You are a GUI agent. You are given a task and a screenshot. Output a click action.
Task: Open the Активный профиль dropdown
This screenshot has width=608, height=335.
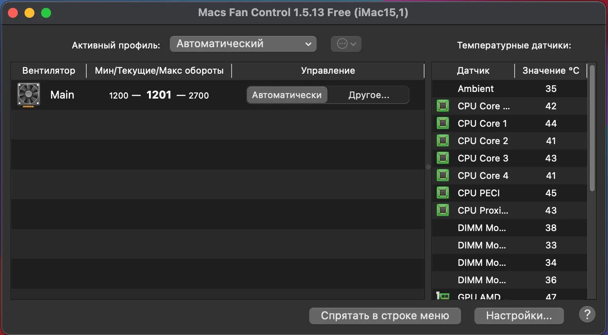coord(243,44)
